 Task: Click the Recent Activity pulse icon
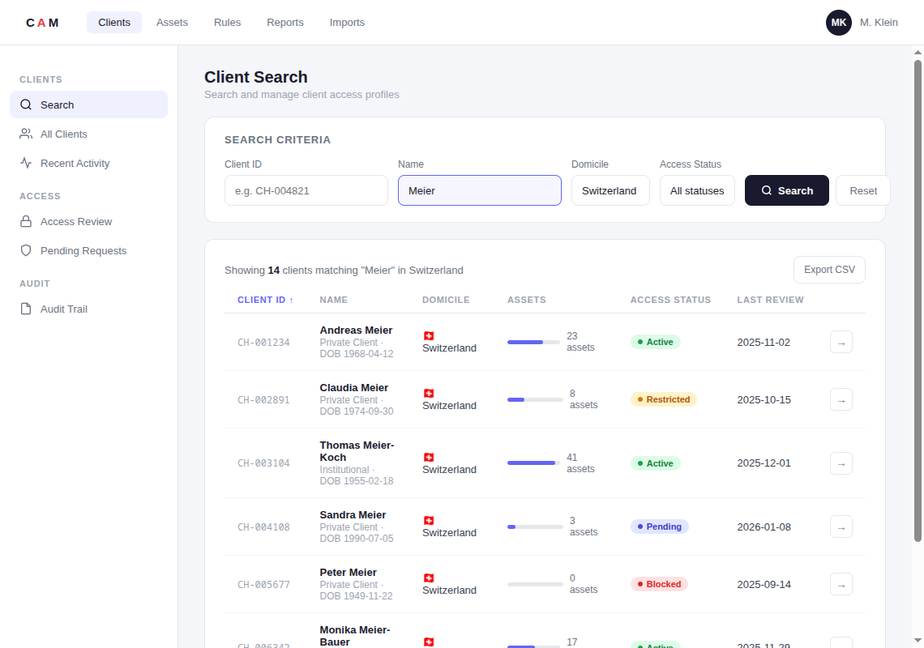pyautogui.click(x=26, y=163)
